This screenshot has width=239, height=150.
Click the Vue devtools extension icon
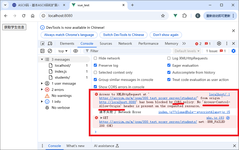click(175, 16)
